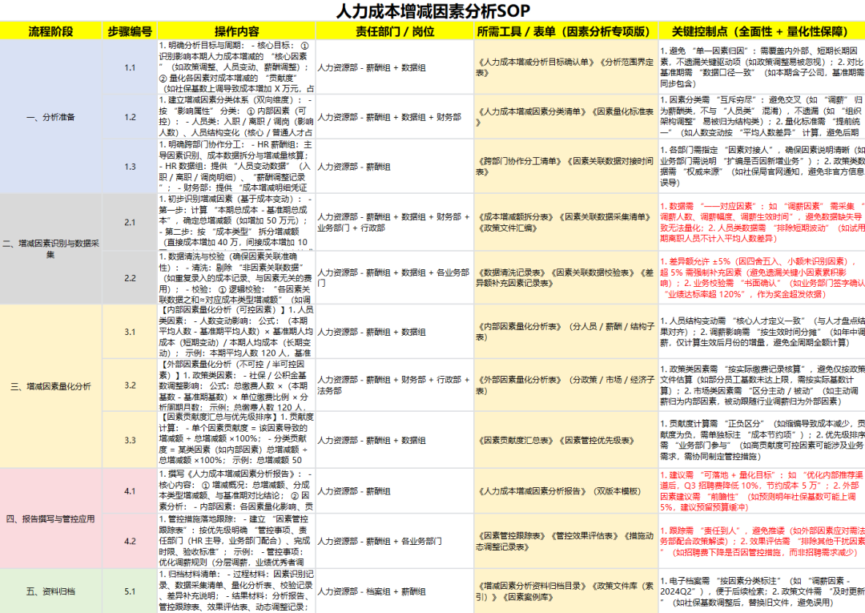The height and width of the screenshot is (613, 865).
Task: Click the 关键控制点 header cell
Action: (761, 31)
